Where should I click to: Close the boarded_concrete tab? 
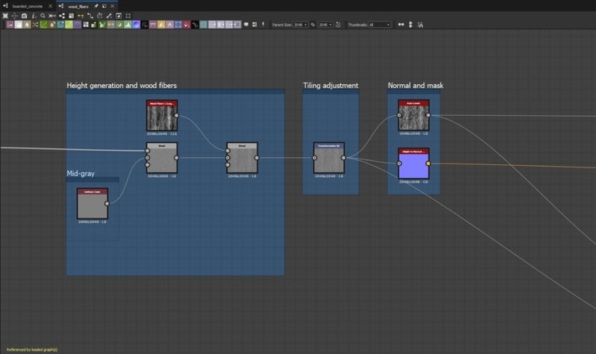51,6
